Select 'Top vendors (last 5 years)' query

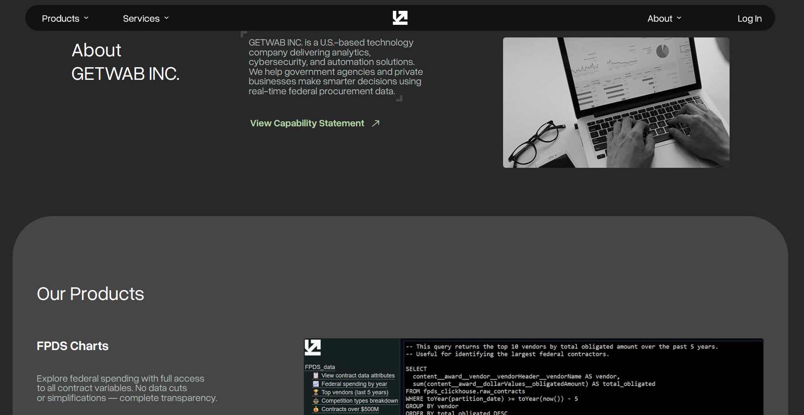point(355,392)
